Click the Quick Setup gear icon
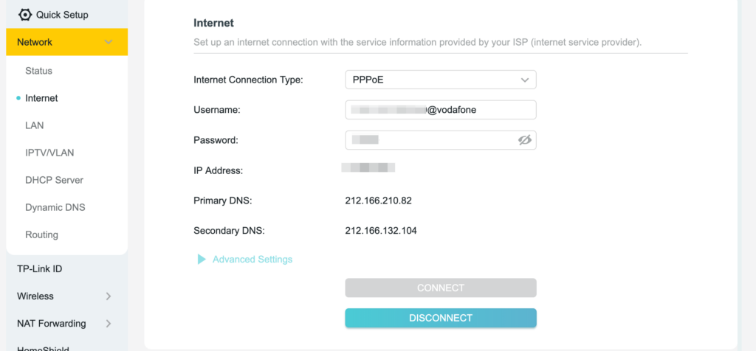The height and width of the screenshot is (351, 756). pyautogui.click(x=25, y=15)
